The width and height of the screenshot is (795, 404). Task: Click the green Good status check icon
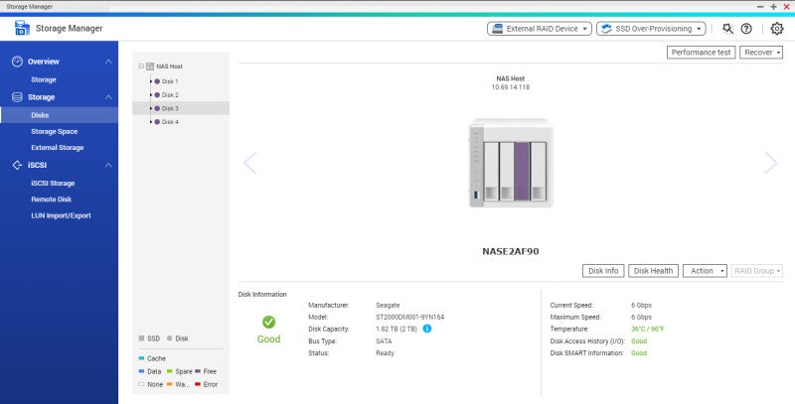click(268, 322)
